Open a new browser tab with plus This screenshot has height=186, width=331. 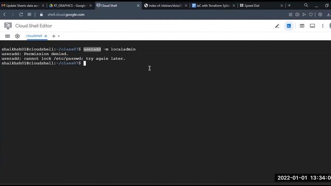coord(289,6)
